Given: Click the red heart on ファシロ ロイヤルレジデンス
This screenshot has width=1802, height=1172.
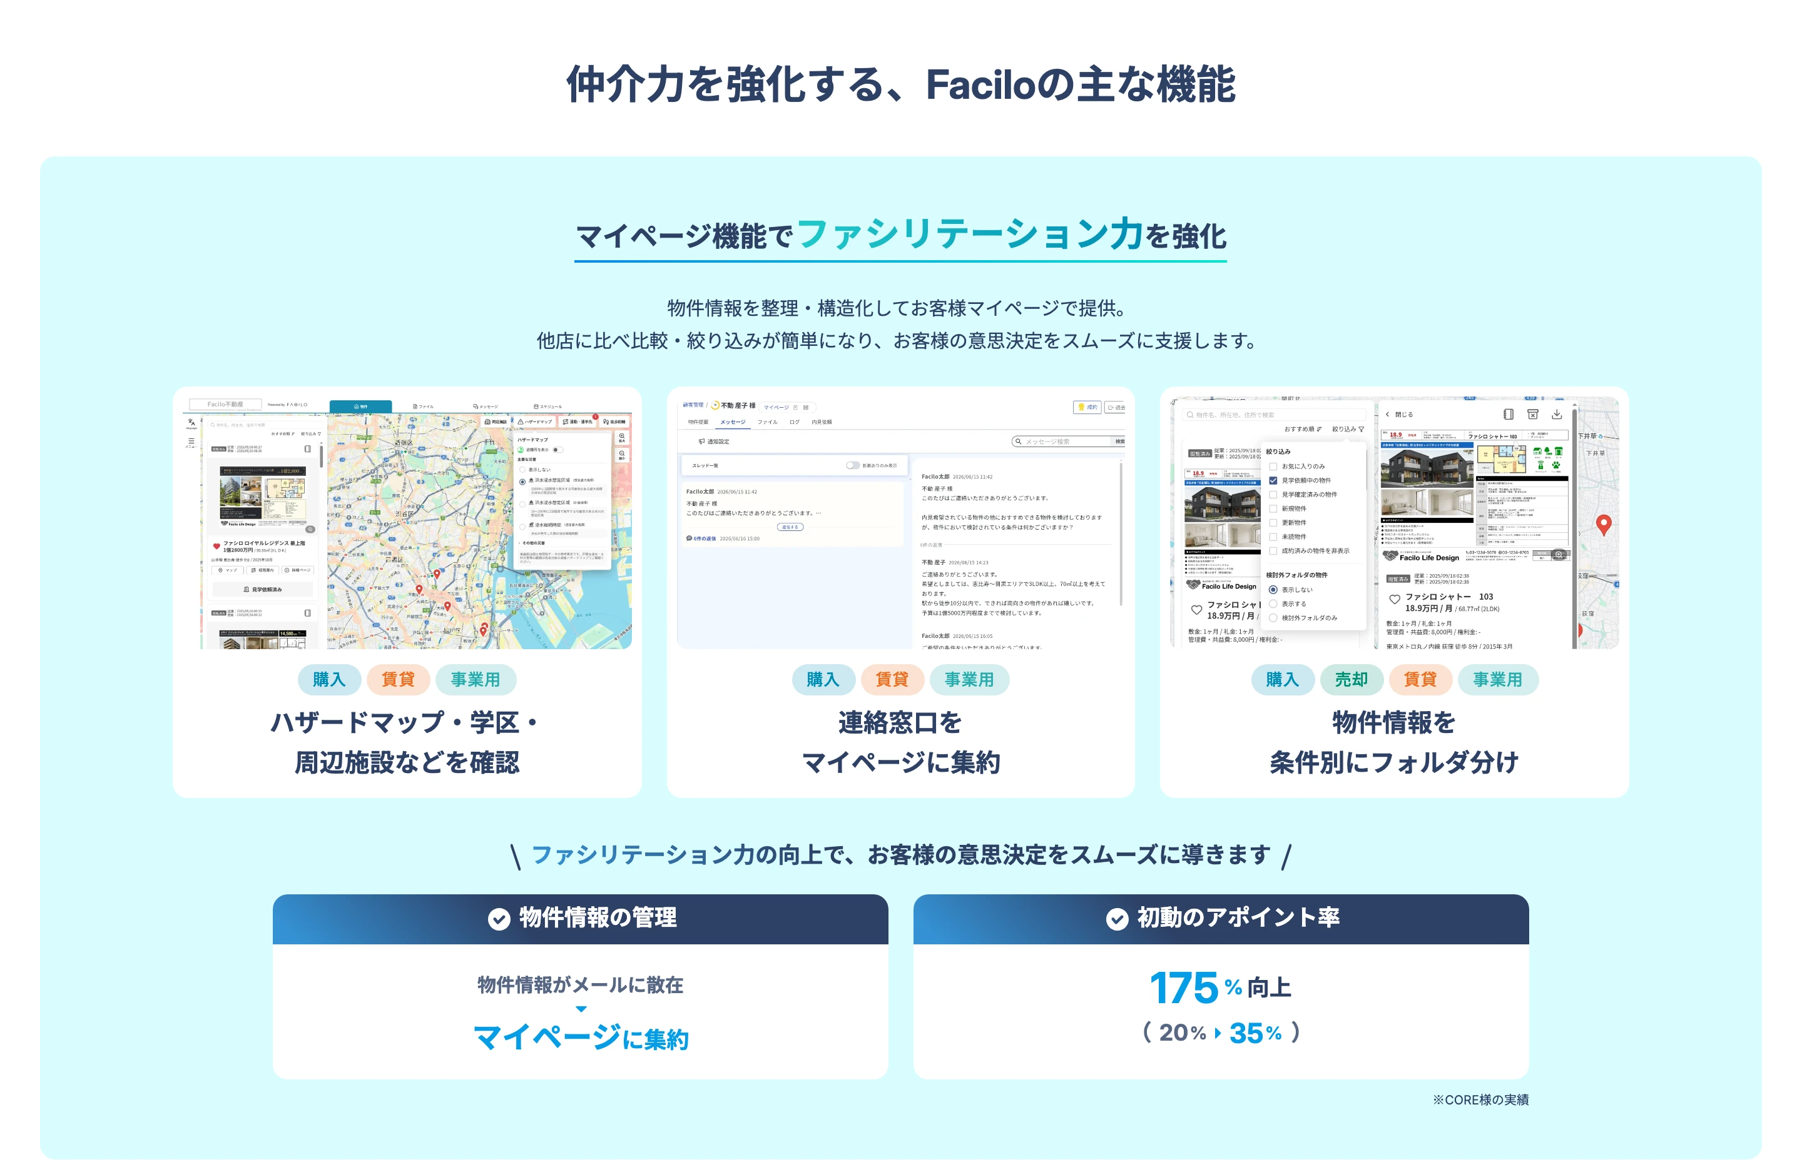Looking at the screenshot, I should (216, 545).
